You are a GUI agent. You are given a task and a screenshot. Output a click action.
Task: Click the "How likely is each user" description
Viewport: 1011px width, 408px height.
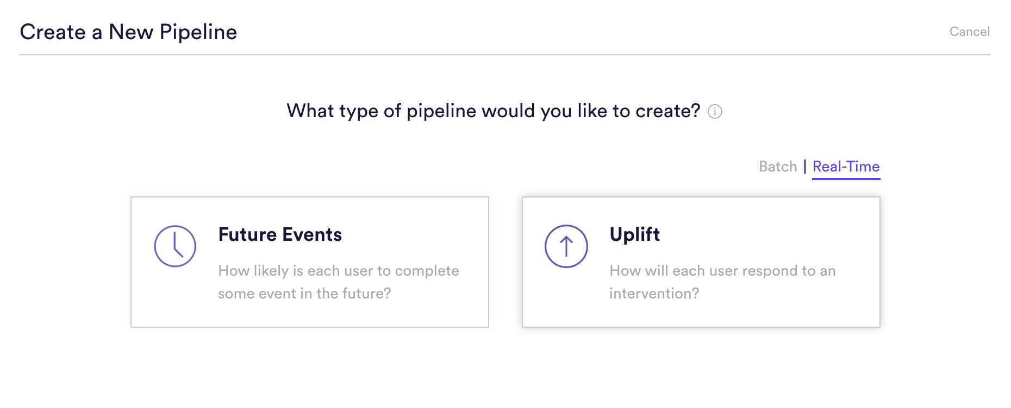[x=339, y=282]
